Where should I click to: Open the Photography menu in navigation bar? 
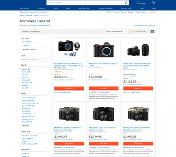[x=25, y=8]
